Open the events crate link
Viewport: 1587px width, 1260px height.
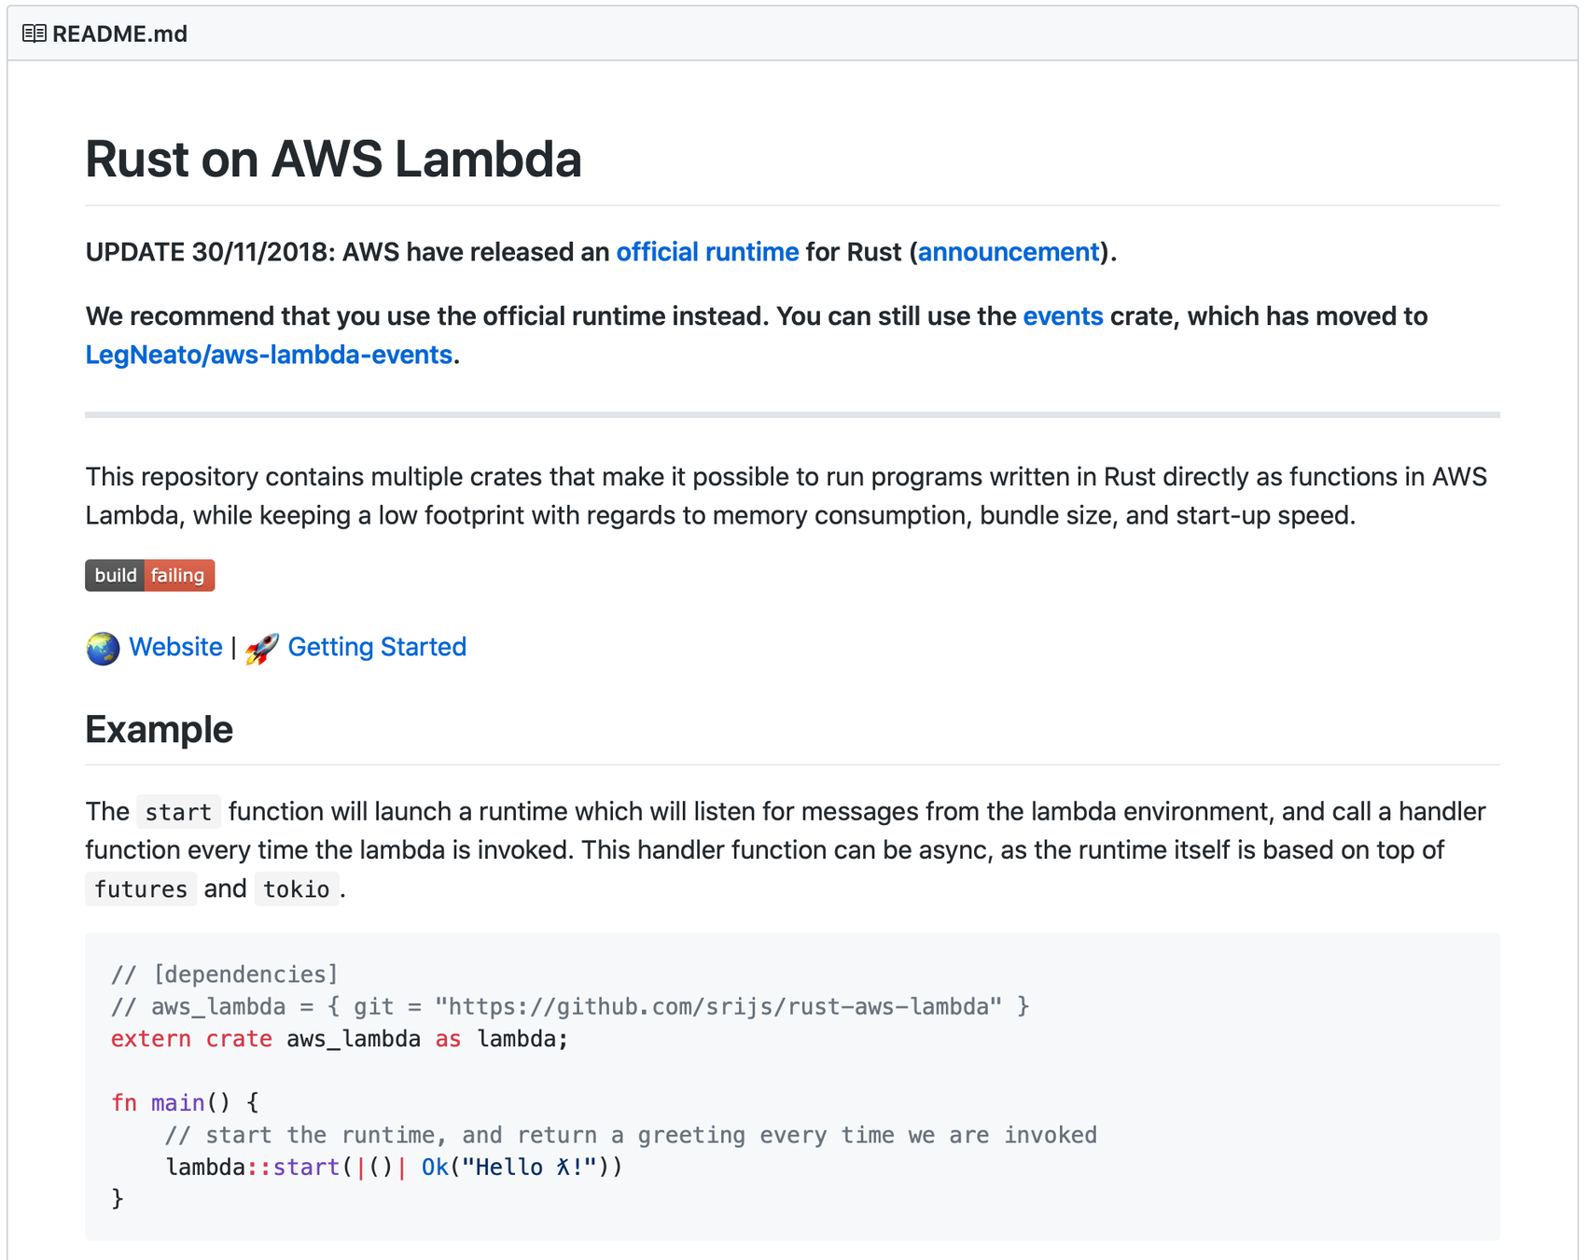pyautogui.click(x=1063, y=316)
